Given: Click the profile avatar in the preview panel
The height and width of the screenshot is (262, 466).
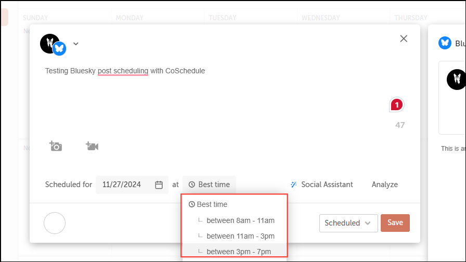Looking at the screenshot, I should (x=457, y=80).
